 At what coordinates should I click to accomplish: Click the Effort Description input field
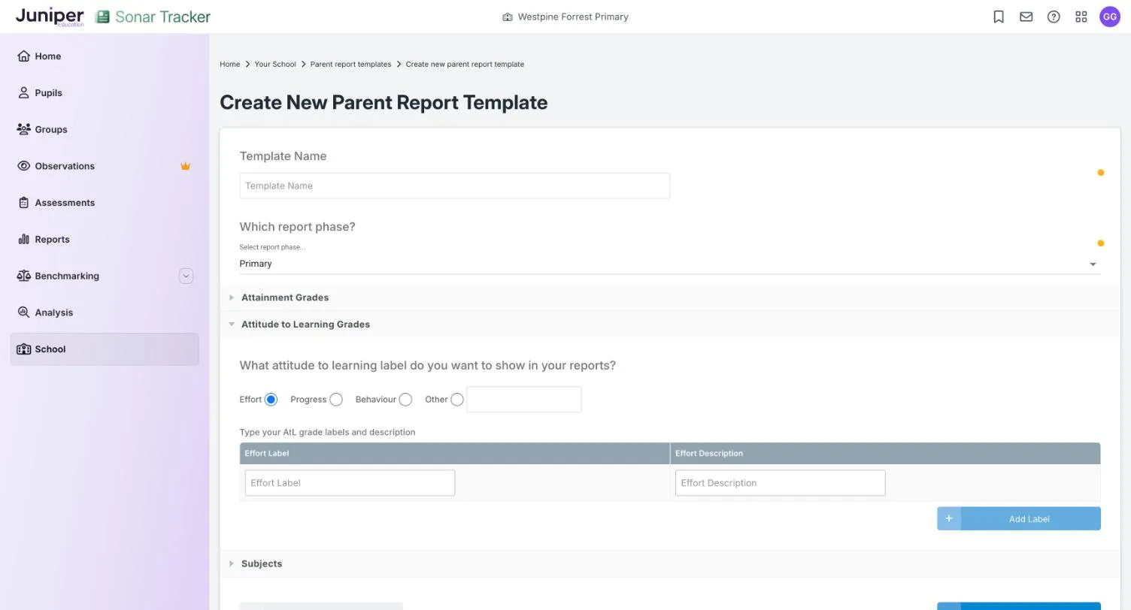click(x=780, y=483)
